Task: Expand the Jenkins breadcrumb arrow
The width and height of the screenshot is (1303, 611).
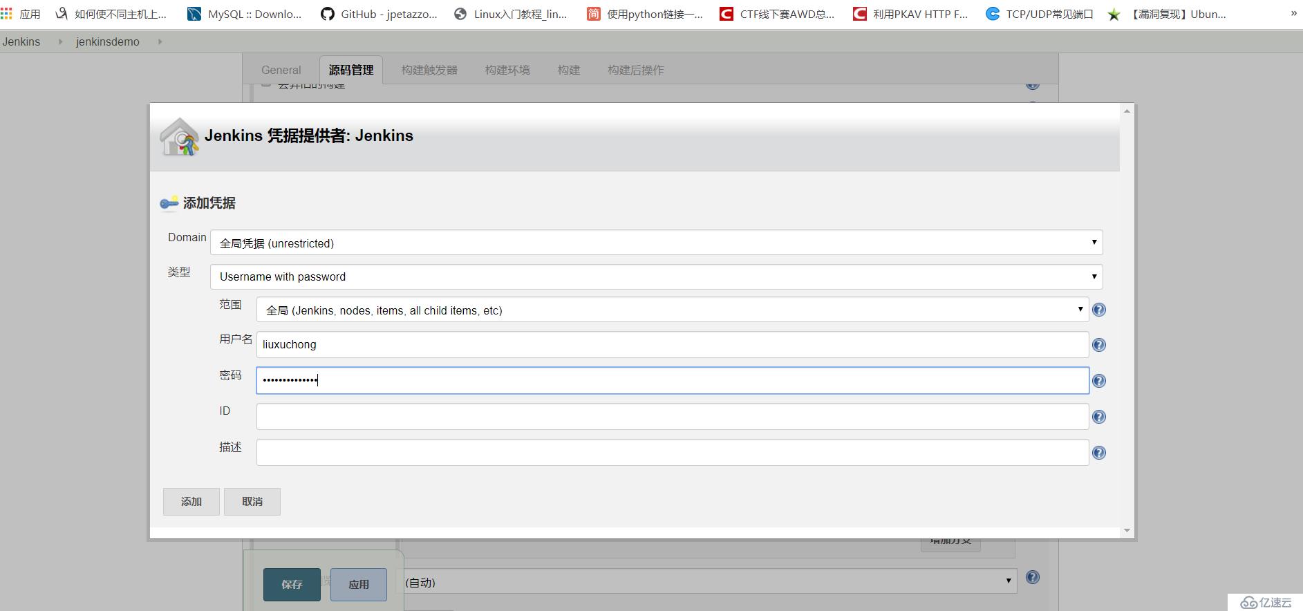Action: tap(60, 41)
